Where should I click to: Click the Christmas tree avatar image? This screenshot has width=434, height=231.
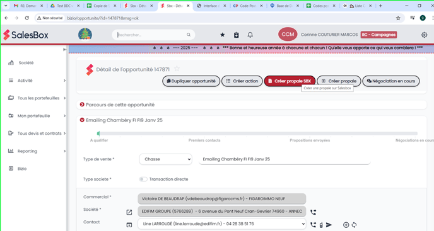tap(85, 35)
